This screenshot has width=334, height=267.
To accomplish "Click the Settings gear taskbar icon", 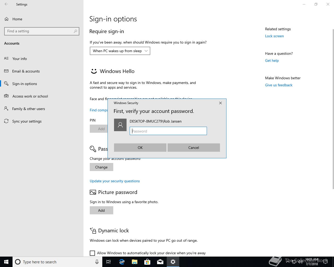I will 173,262.
